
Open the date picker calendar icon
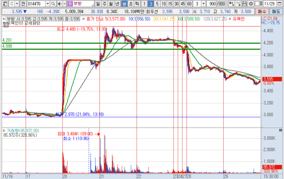279,3
